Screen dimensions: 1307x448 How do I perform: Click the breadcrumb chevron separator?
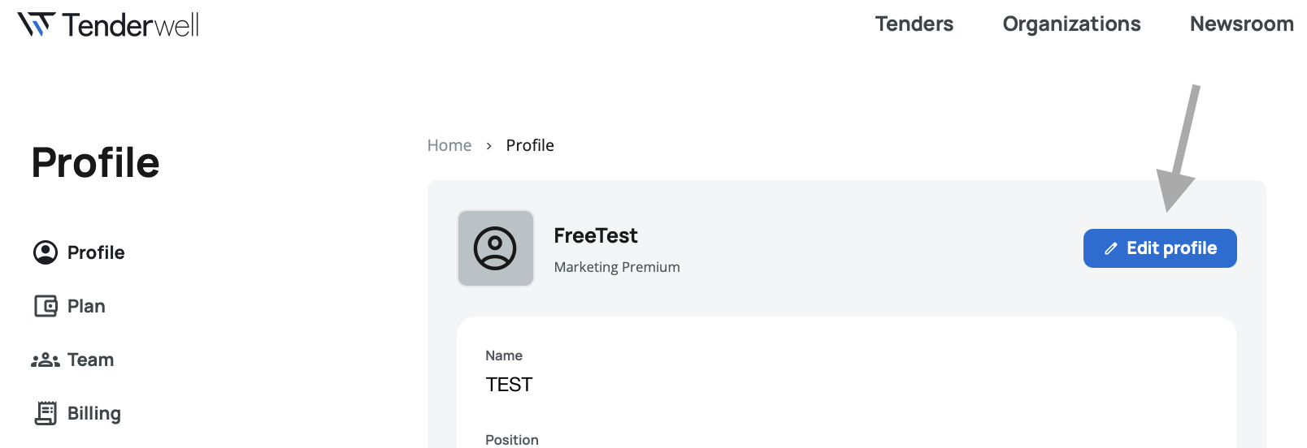[x=488, y=146]
